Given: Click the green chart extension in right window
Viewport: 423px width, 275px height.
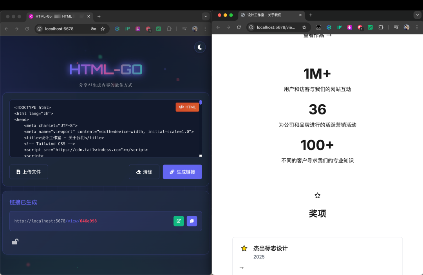Looking at the screenshot, I should click(x=371, y=27).
